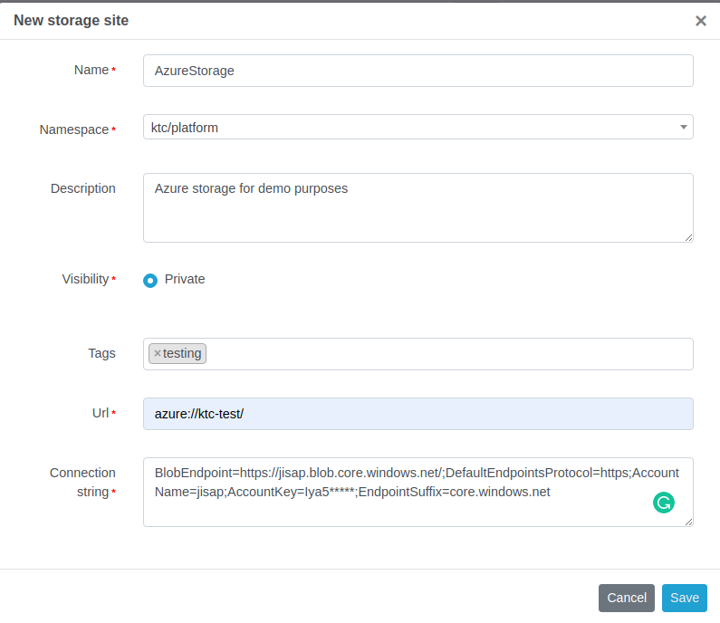Screen dimensions: 720x623
Task: Click the green Grammarly icon
Action: pyautogui.click(x=664, y=503)
